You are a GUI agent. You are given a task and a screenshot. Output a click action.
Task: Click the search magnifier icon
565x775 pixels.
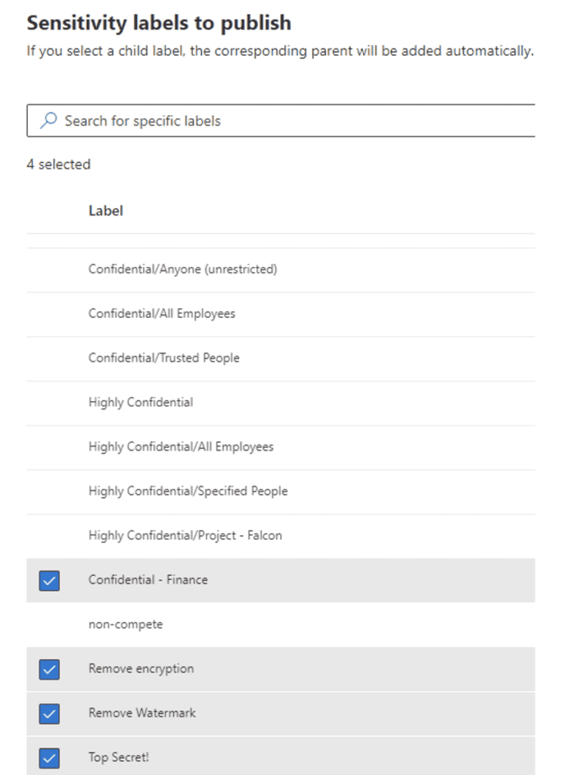pos(48,120)
